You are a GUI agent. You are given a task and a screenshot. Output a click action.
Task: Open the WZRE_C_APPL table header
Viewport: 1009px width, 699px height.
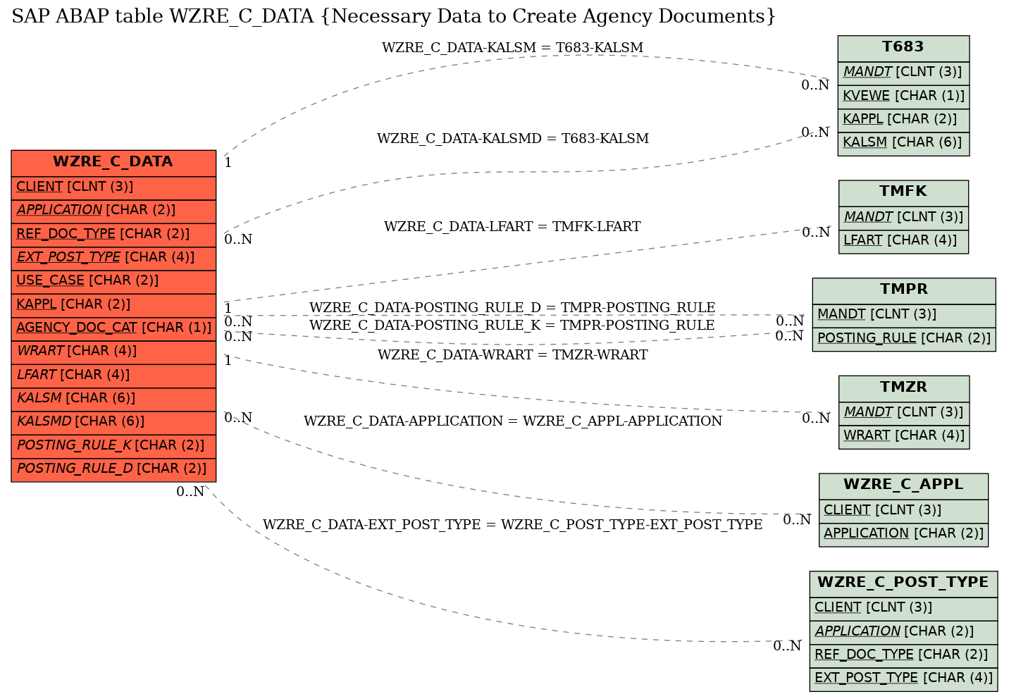903,485
